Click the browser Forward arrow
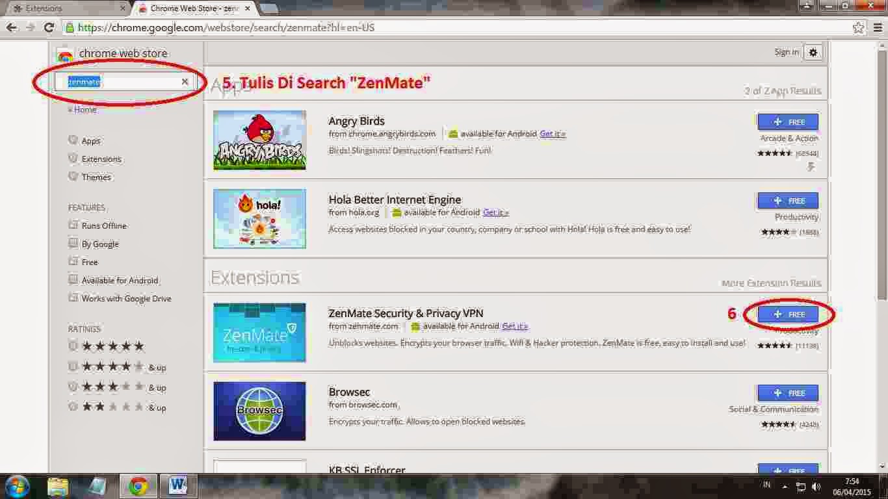Screen dimensions: 888x499 pos(30,27)
